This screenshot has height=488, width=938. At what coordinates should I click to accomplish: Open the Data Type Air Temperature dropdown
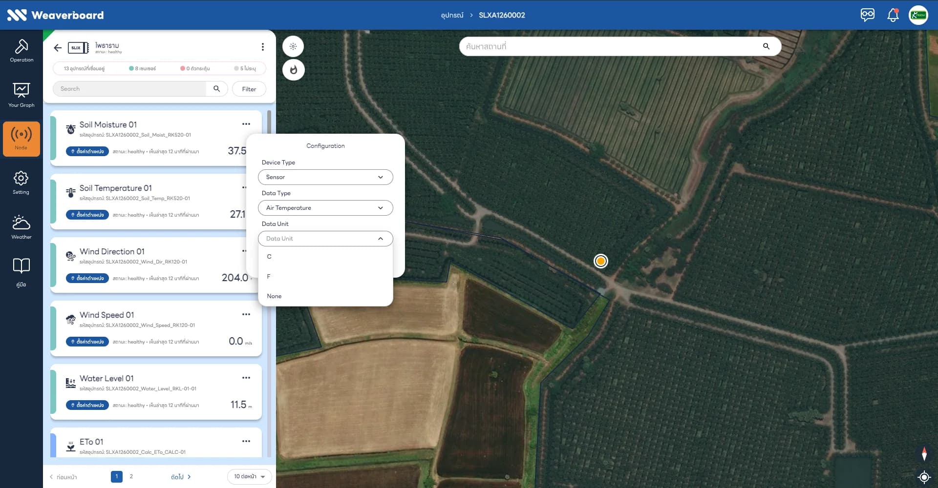[x=325, y=208]
